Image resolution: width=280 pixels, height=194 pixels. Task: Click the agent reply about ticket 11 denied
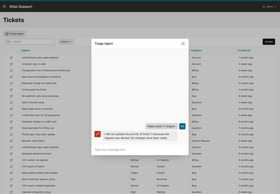pos(140,136)
